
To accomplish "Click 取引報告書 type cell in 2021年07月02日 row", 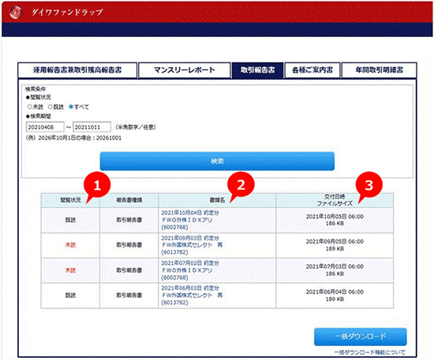I will click(129, 270).
